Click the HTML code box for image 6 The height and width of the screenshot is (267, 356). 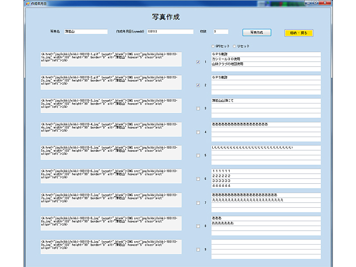click(x=111, y=176)
